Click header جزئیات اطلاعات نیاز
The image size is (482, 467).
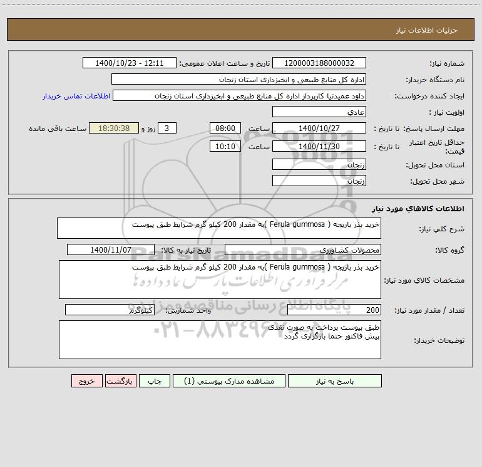tap(427, 30)
